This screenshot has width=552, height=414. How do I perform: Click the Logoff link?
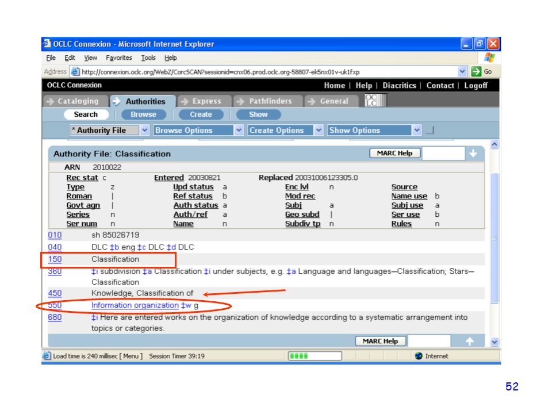click(476, 86)
